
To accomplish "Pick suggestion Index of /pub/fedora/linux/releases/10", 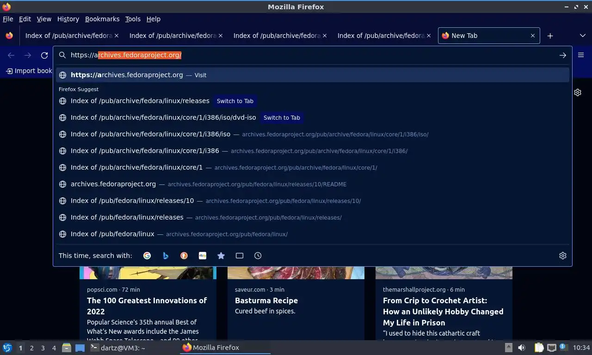I will tap(313, 201).
